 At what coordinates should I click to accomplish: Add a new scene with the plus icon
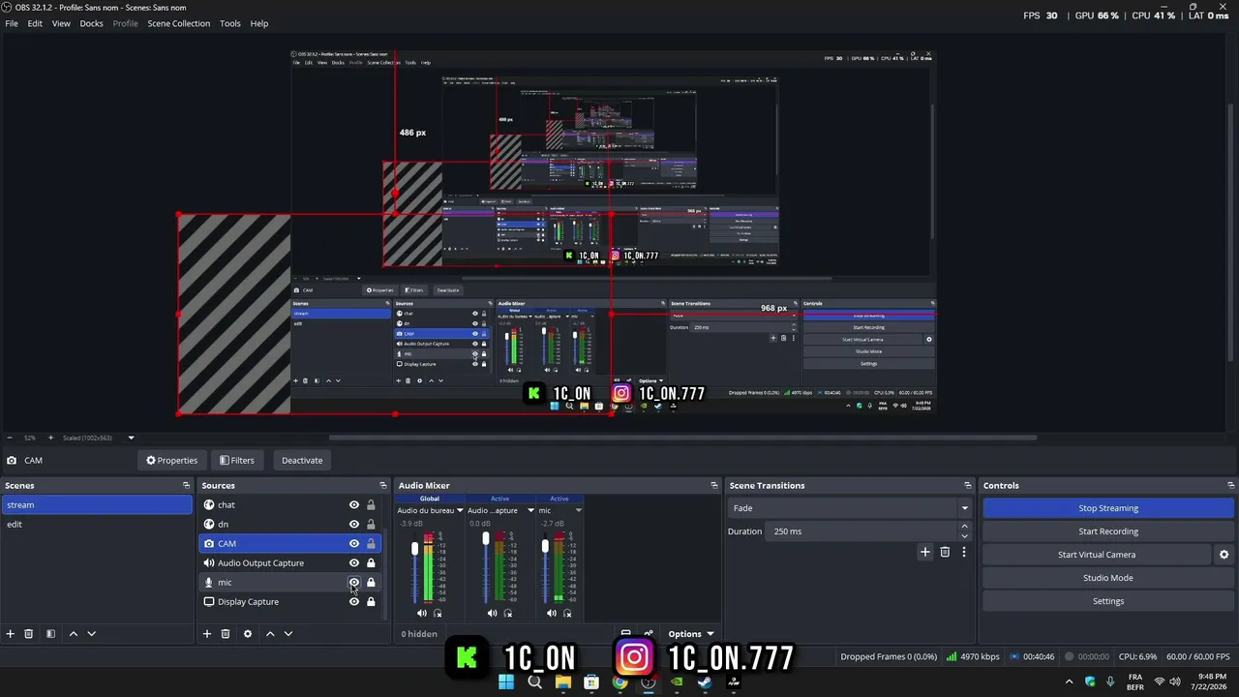(11, 633)
